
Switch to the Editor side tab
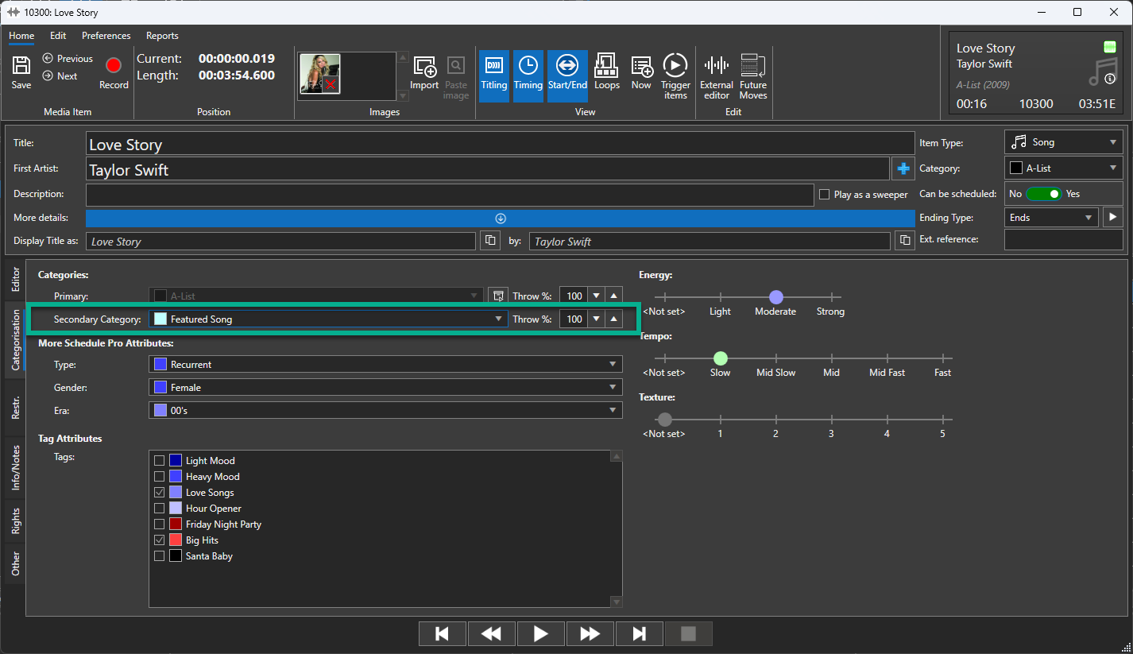[x=15, y=281]
